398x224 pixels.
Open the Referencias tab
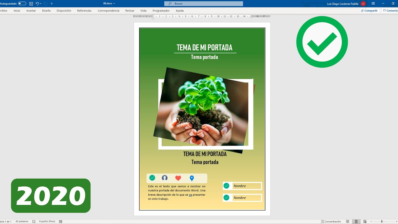[x=84, y=11]
